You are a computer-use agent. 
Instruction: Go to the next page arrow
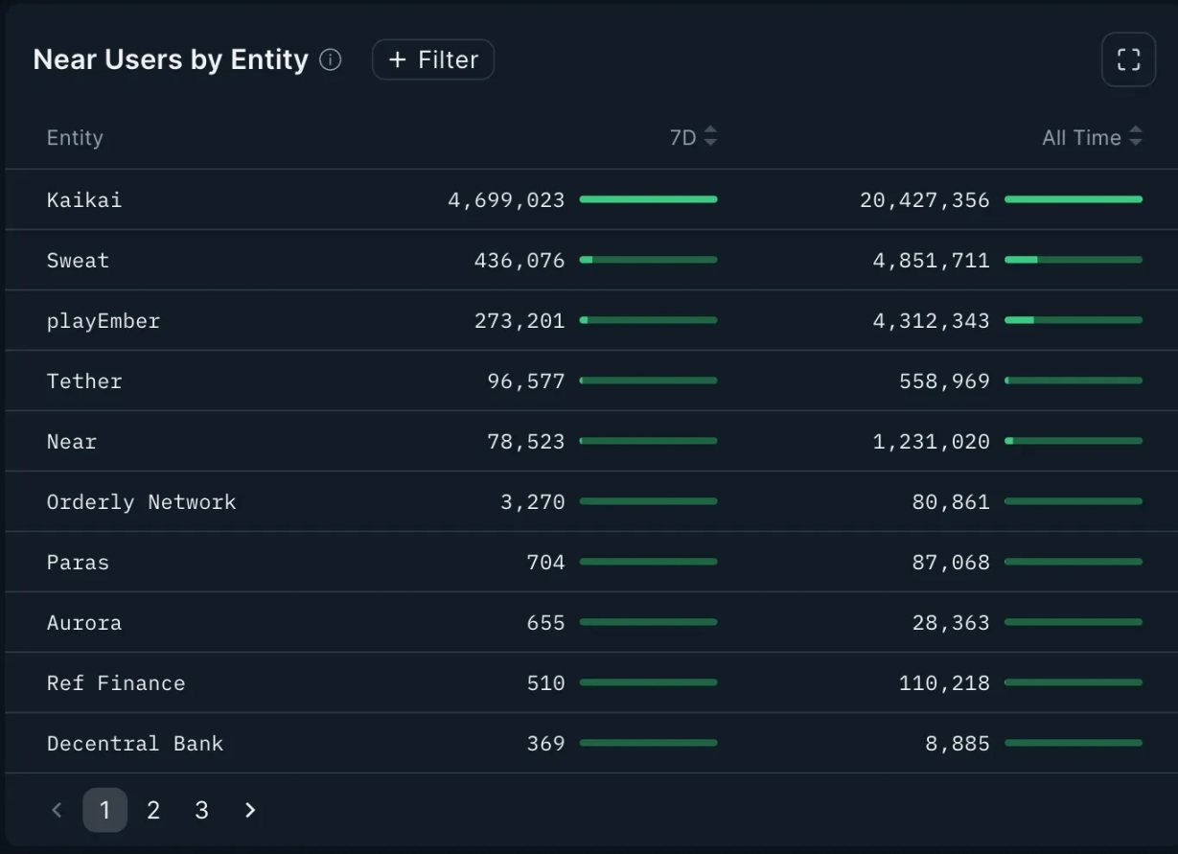(x=250, y=810)
